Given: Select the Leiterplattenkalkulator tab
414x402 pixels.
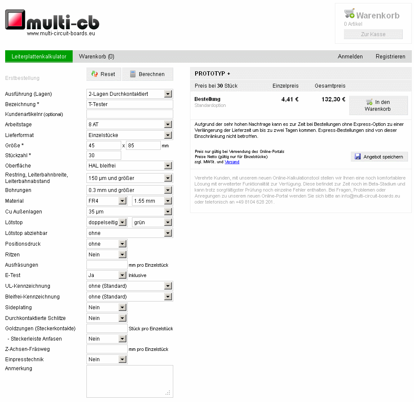Looking at the screenshot, I should point(39,56).
